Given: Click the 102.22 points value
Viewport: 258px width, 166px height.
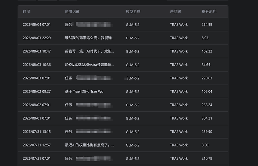Looking at the screenshot, I should (207, 51).
